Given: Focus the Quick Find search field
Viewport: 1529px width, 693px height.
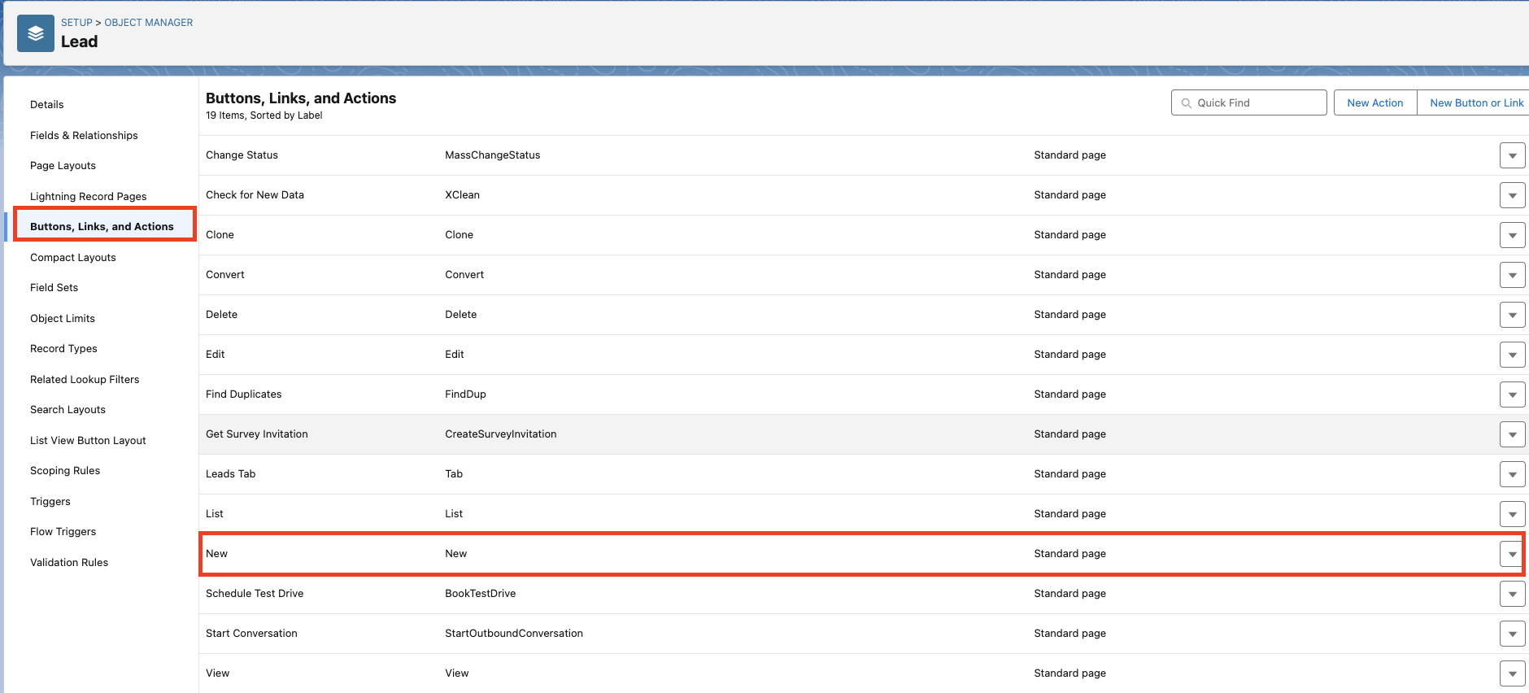Looking at the screenshot, I should point(1248,102).
